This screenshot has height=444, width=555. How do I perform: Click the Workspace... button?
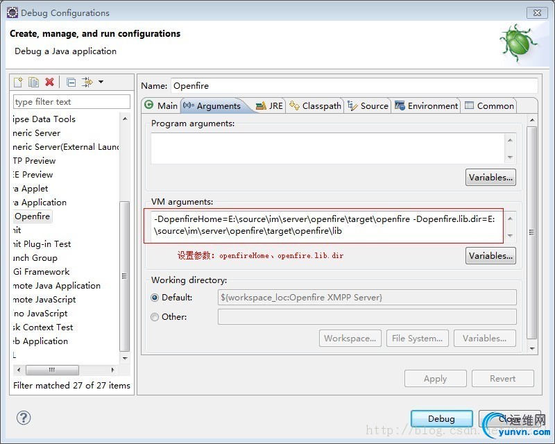350,339
